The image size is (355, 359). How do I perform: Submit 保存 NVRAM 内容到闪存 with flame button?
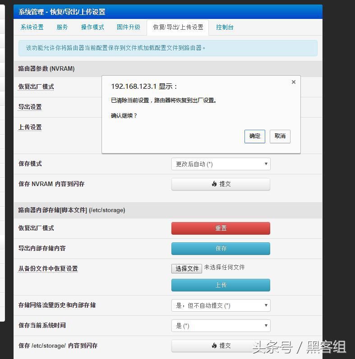tap(221, 184)
